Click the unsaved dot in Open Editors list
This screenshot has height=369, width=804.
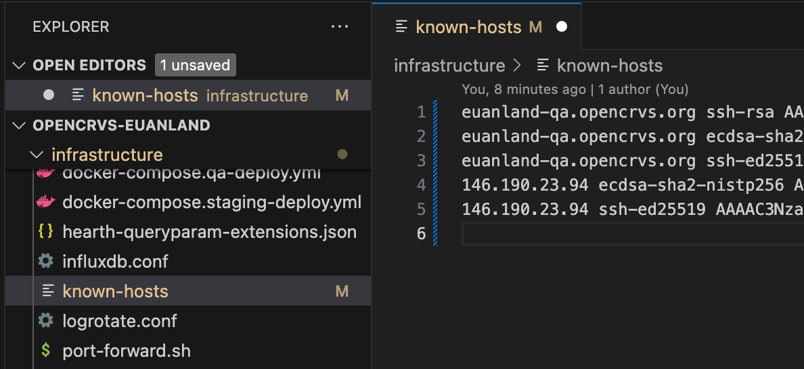[49, 95]
